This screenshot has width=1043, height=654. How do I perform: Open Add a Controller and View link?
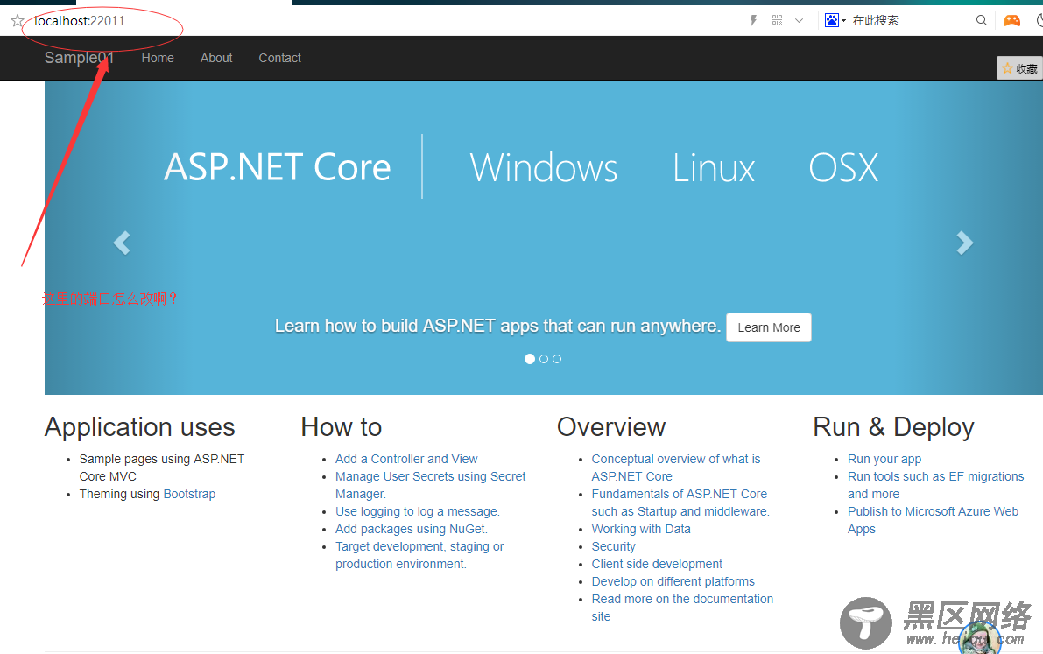406,459
